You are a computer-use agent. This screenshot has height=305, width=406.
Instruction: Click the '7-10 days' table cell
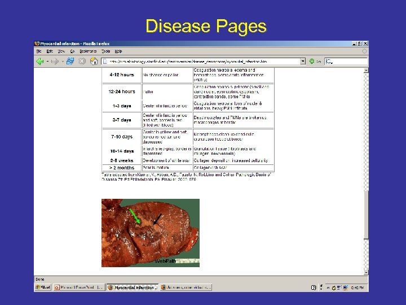click(122, 137)
